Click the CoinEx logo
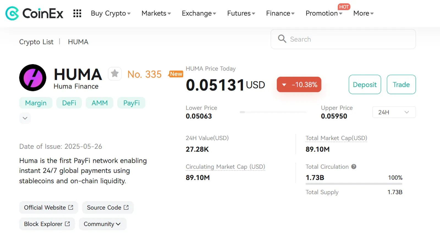The height and width of the screenshot is (239, 440). pos(34,13)
